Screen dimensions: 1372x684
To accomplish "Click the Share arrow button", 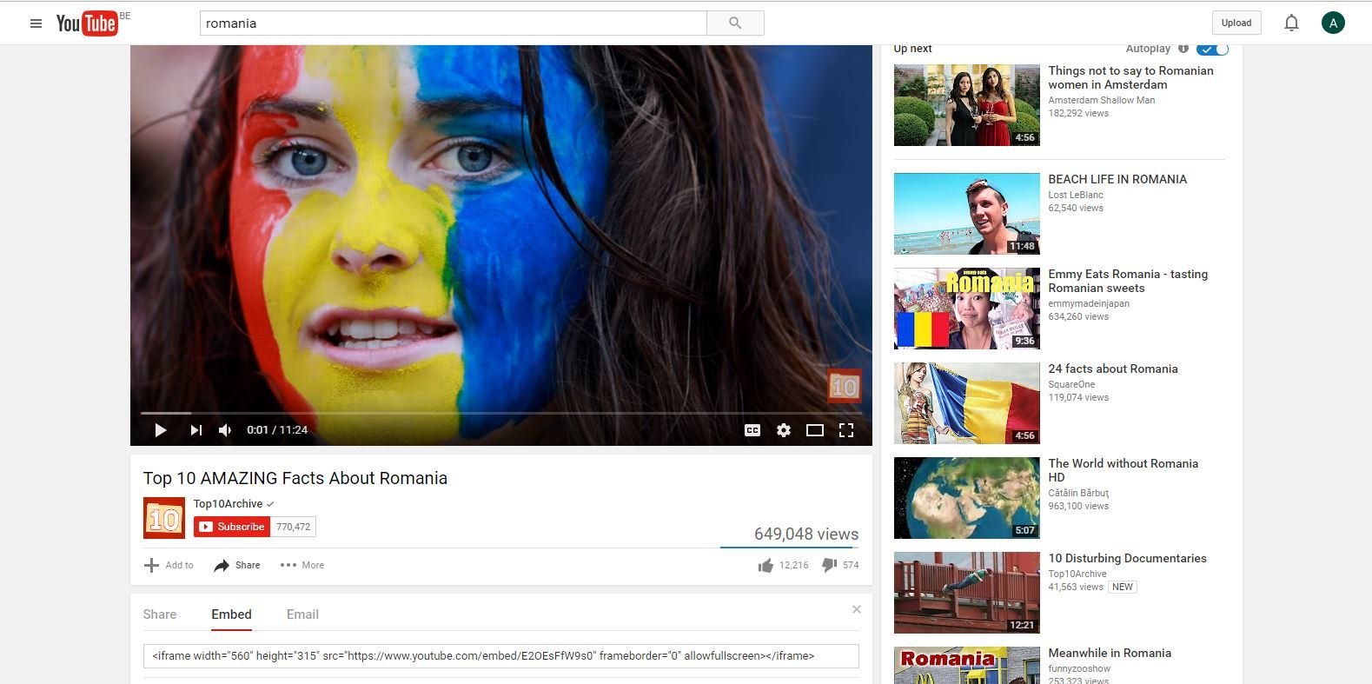I will [x=237, y=565].
